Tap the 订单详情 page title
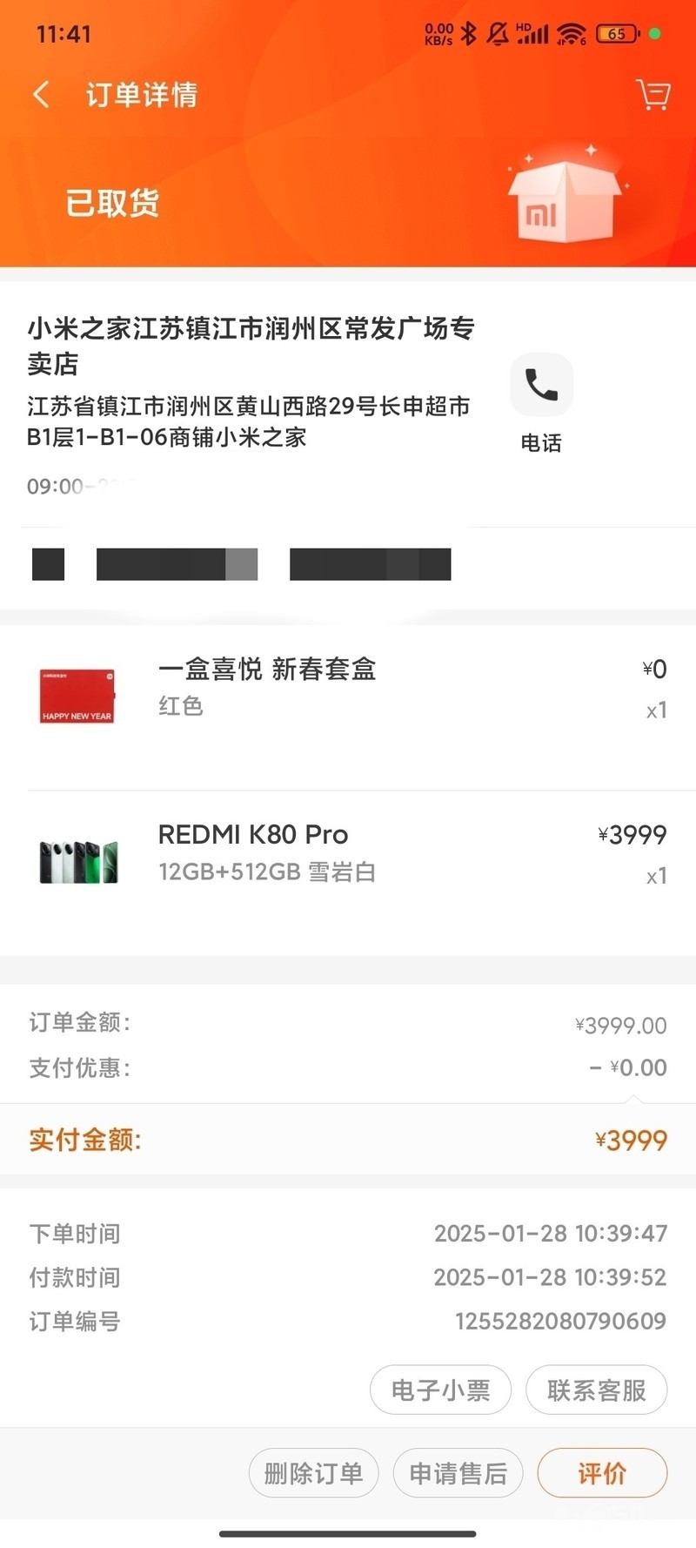 click(x=142, y=94)
